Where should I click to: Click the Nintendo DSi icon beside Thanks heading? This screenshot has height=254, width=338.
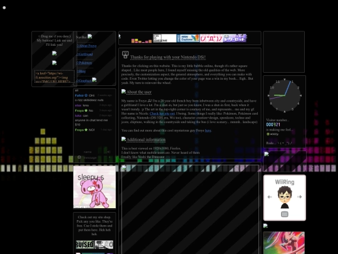tap(125, 55)
